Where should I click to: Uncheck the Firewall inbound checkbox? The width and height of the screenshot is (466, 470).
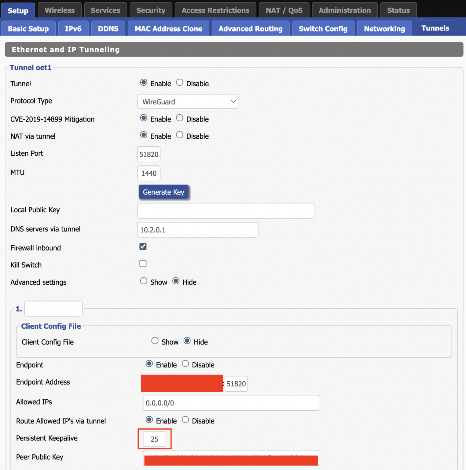click(143, 247)
